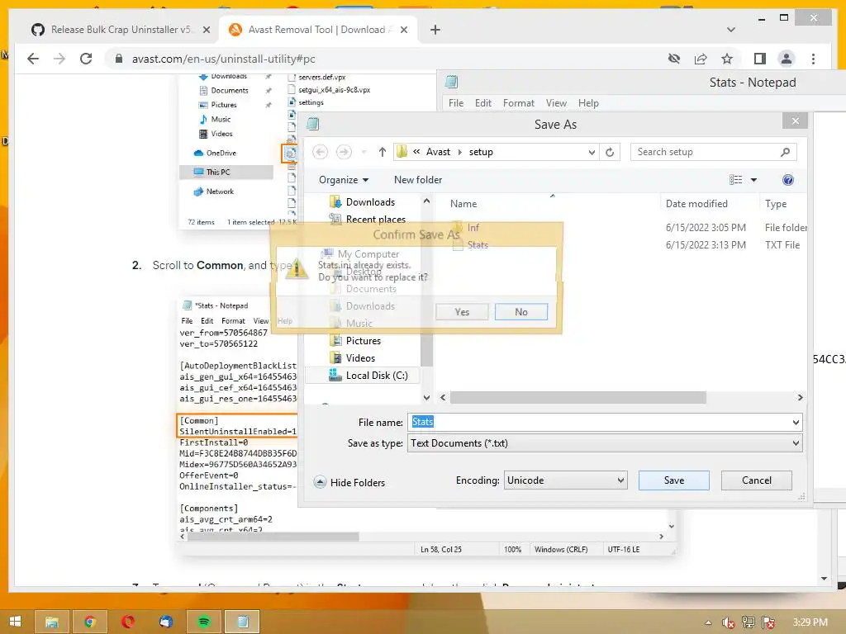Open the browser tab search chevron
The height and width of the screenshot is (634, 846).
tap(730, 30)
